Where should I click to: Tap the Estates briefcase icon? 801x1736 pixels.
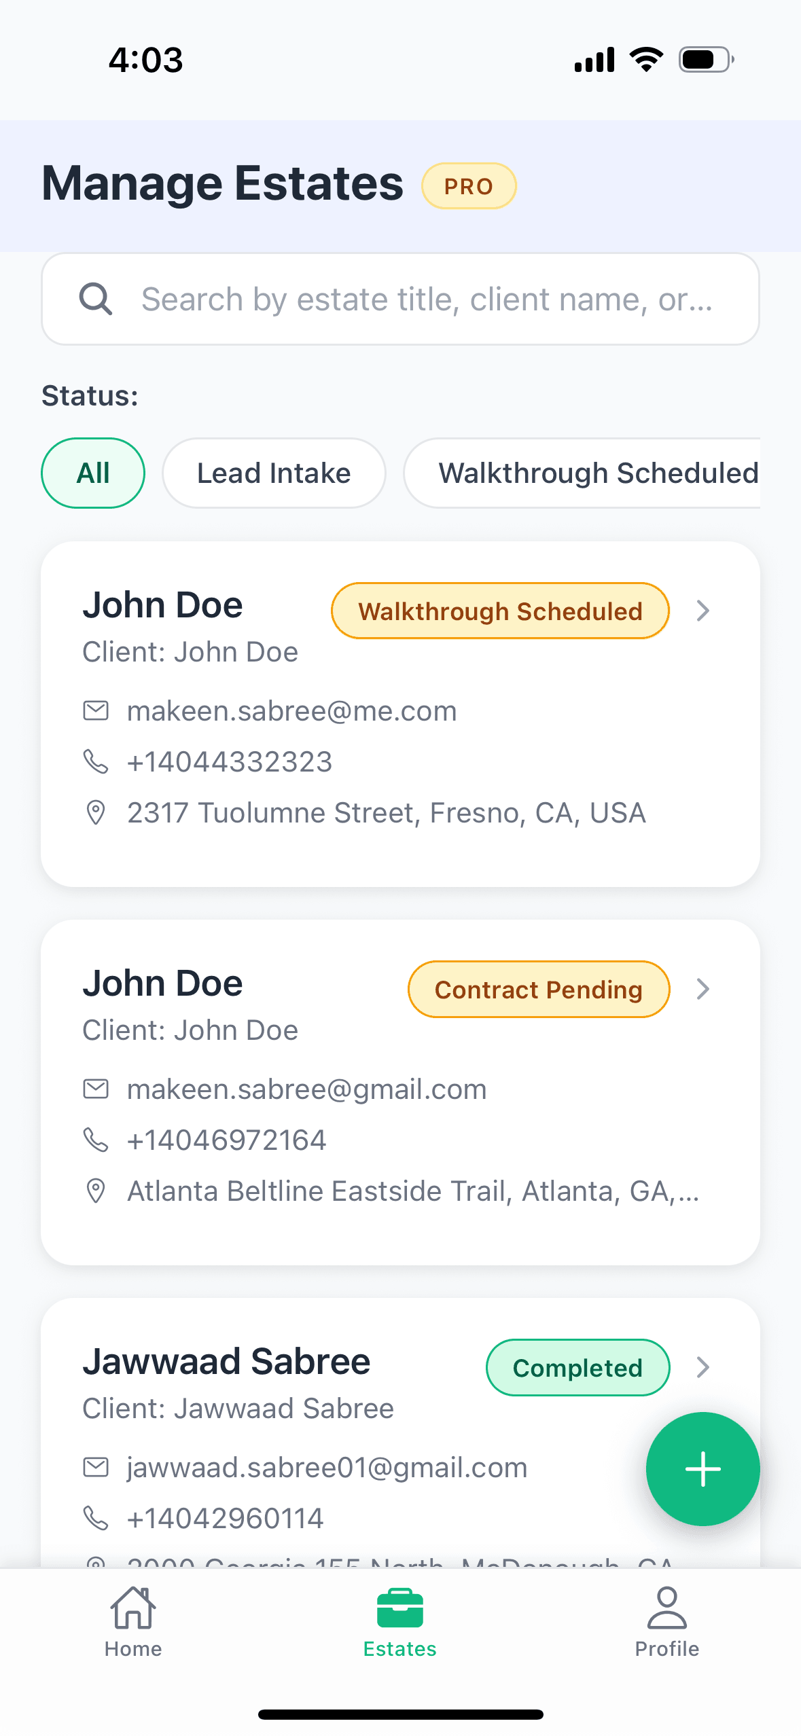point(400,1610)
